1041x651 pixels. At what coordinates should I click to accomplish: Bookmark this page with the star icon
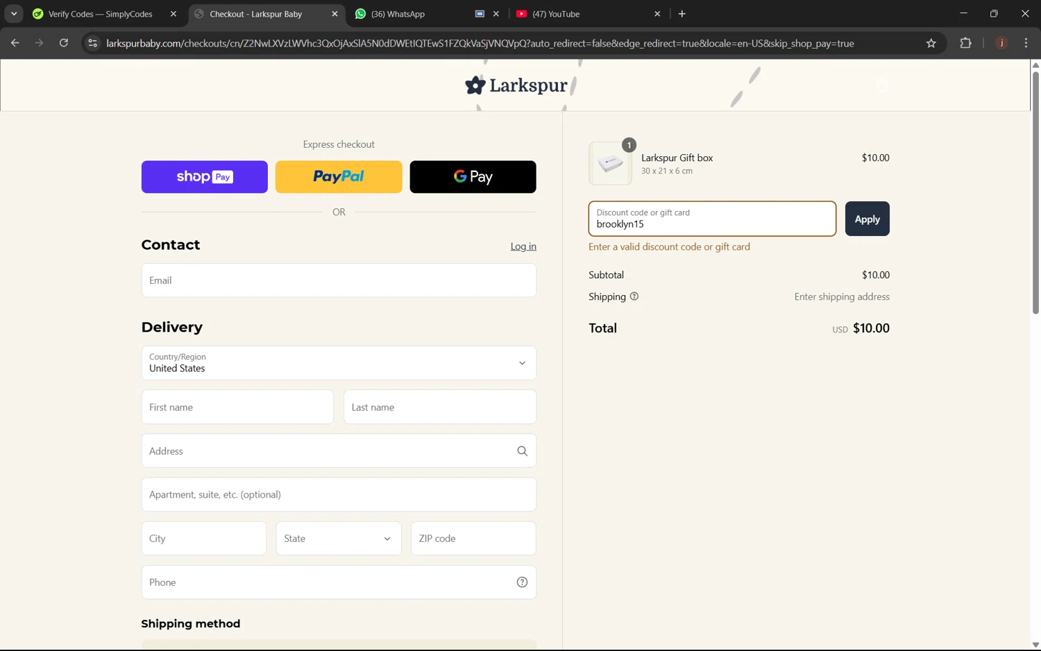tap(931, 43)
